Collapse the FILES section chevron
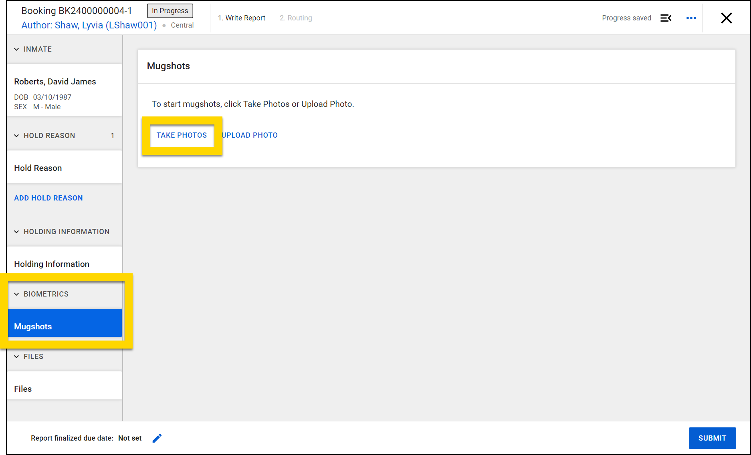 [16, 357]
